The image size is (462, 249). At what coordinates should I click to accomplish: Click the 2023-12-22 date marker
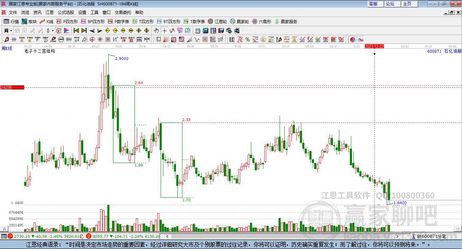coord(374,46)
